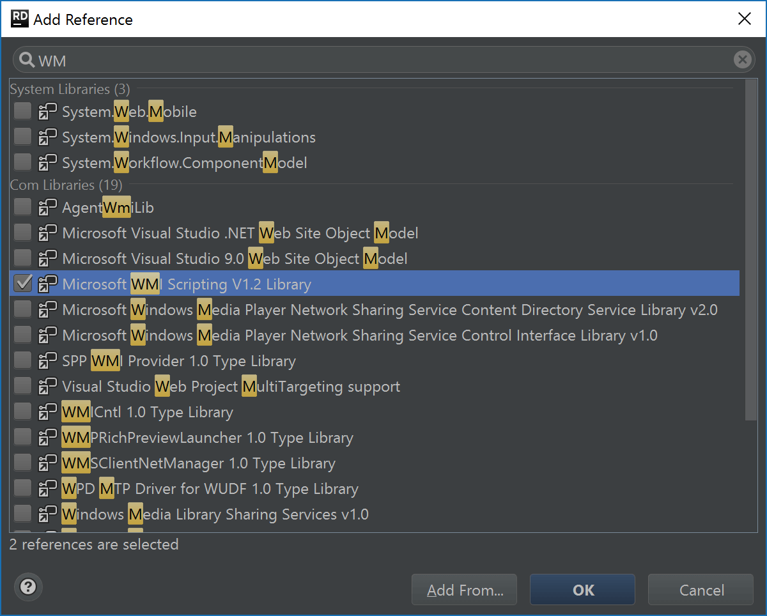Click the magnifying glass search icon
The width and height of the screenshot is (767, 616).
point(27,60)
